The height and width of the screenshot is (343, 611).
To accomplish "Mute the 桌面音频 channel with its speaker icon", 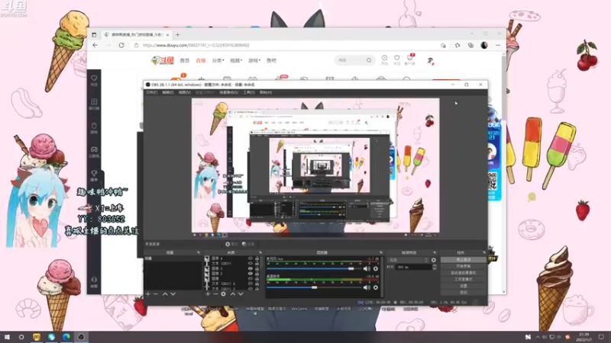I will (367, 287).
